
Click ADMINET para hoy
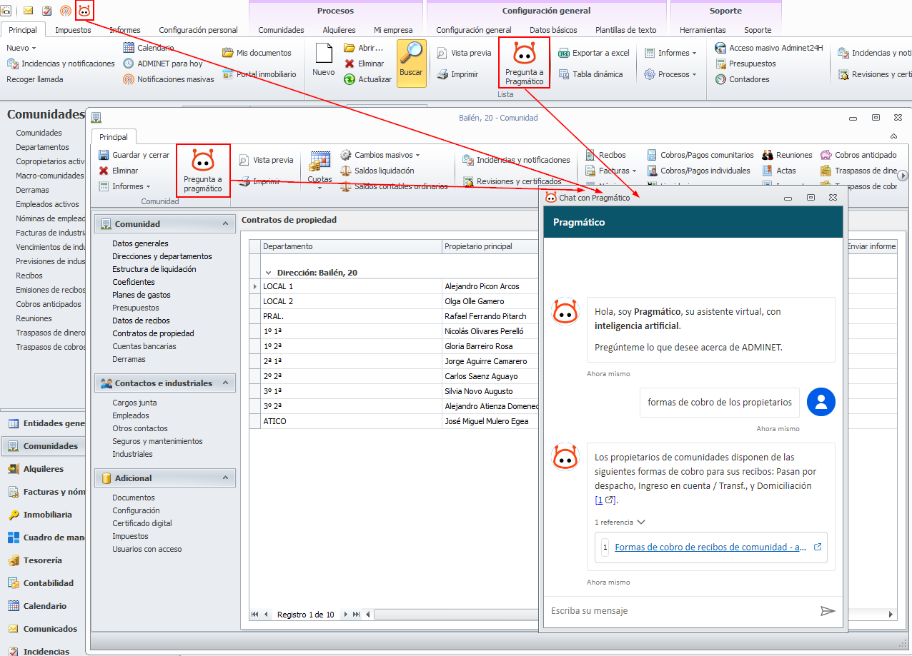pyautogui.click(x=162, y=64)
